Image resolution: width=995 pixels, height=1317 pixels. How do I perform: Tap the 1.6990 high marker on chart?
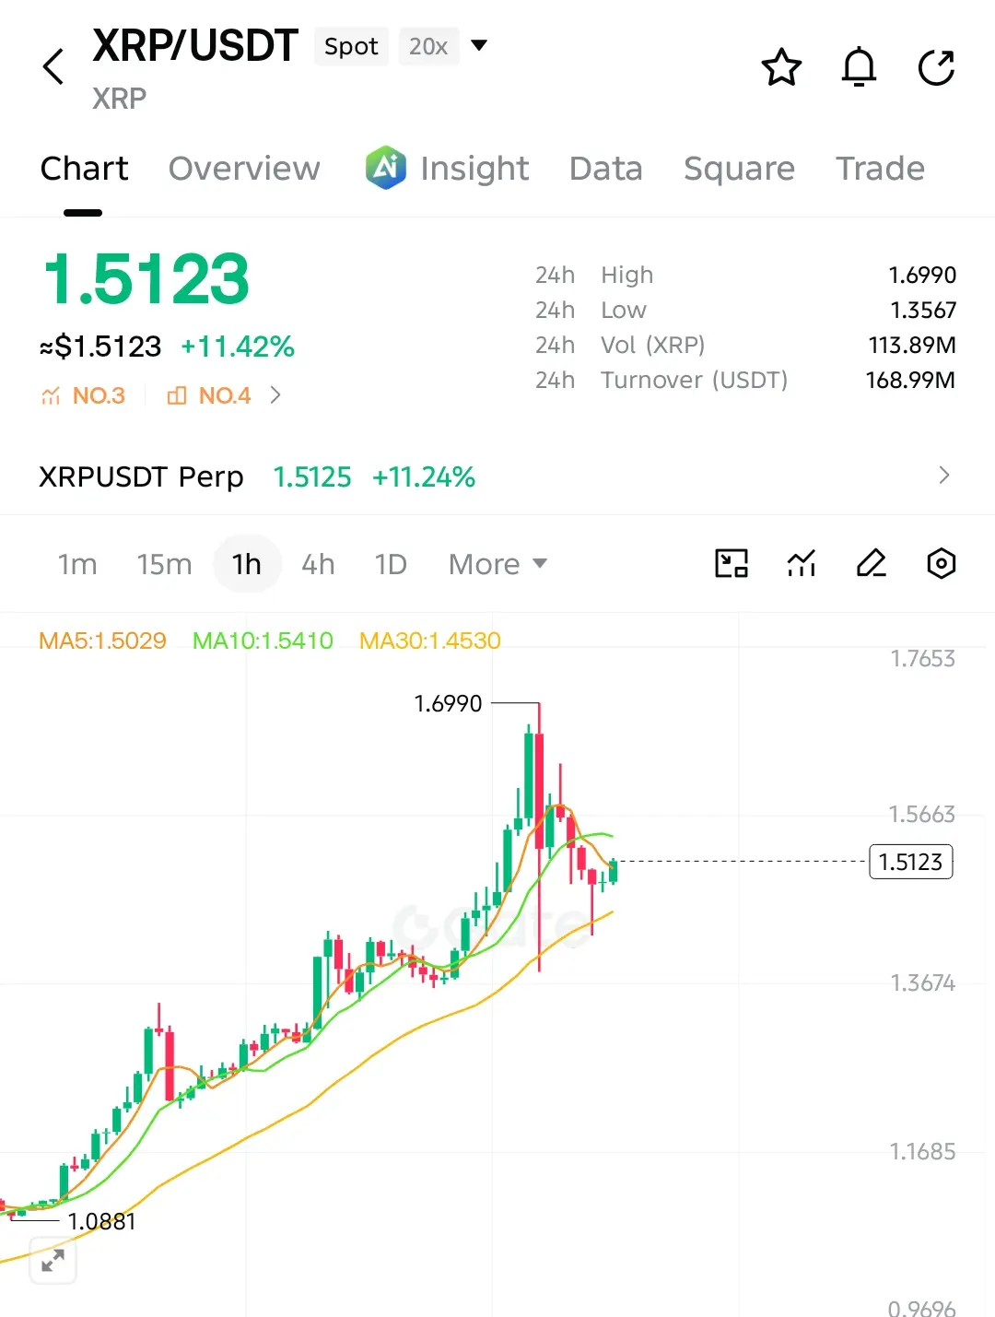pos(448,703)
